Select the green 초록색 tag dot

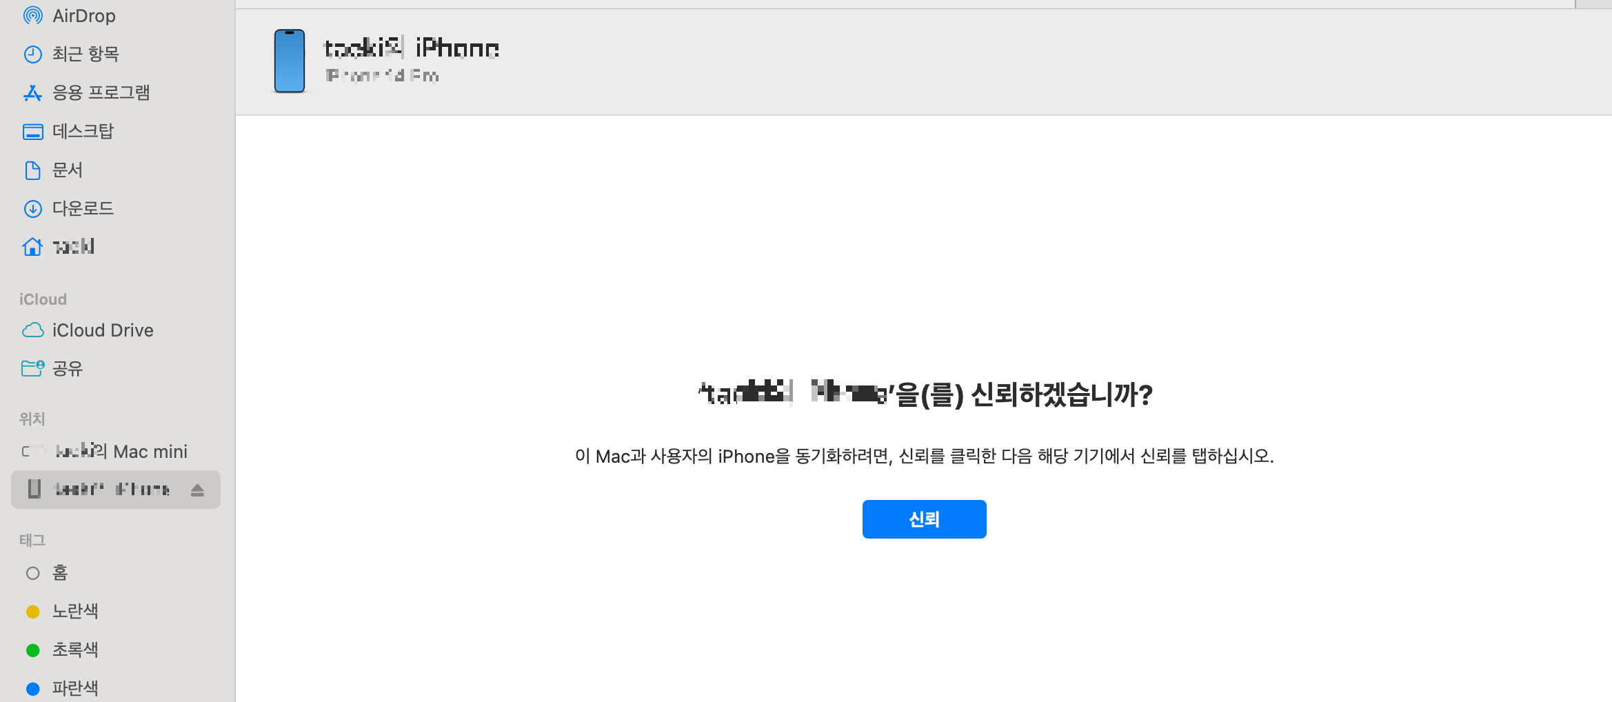click(32, 650)
